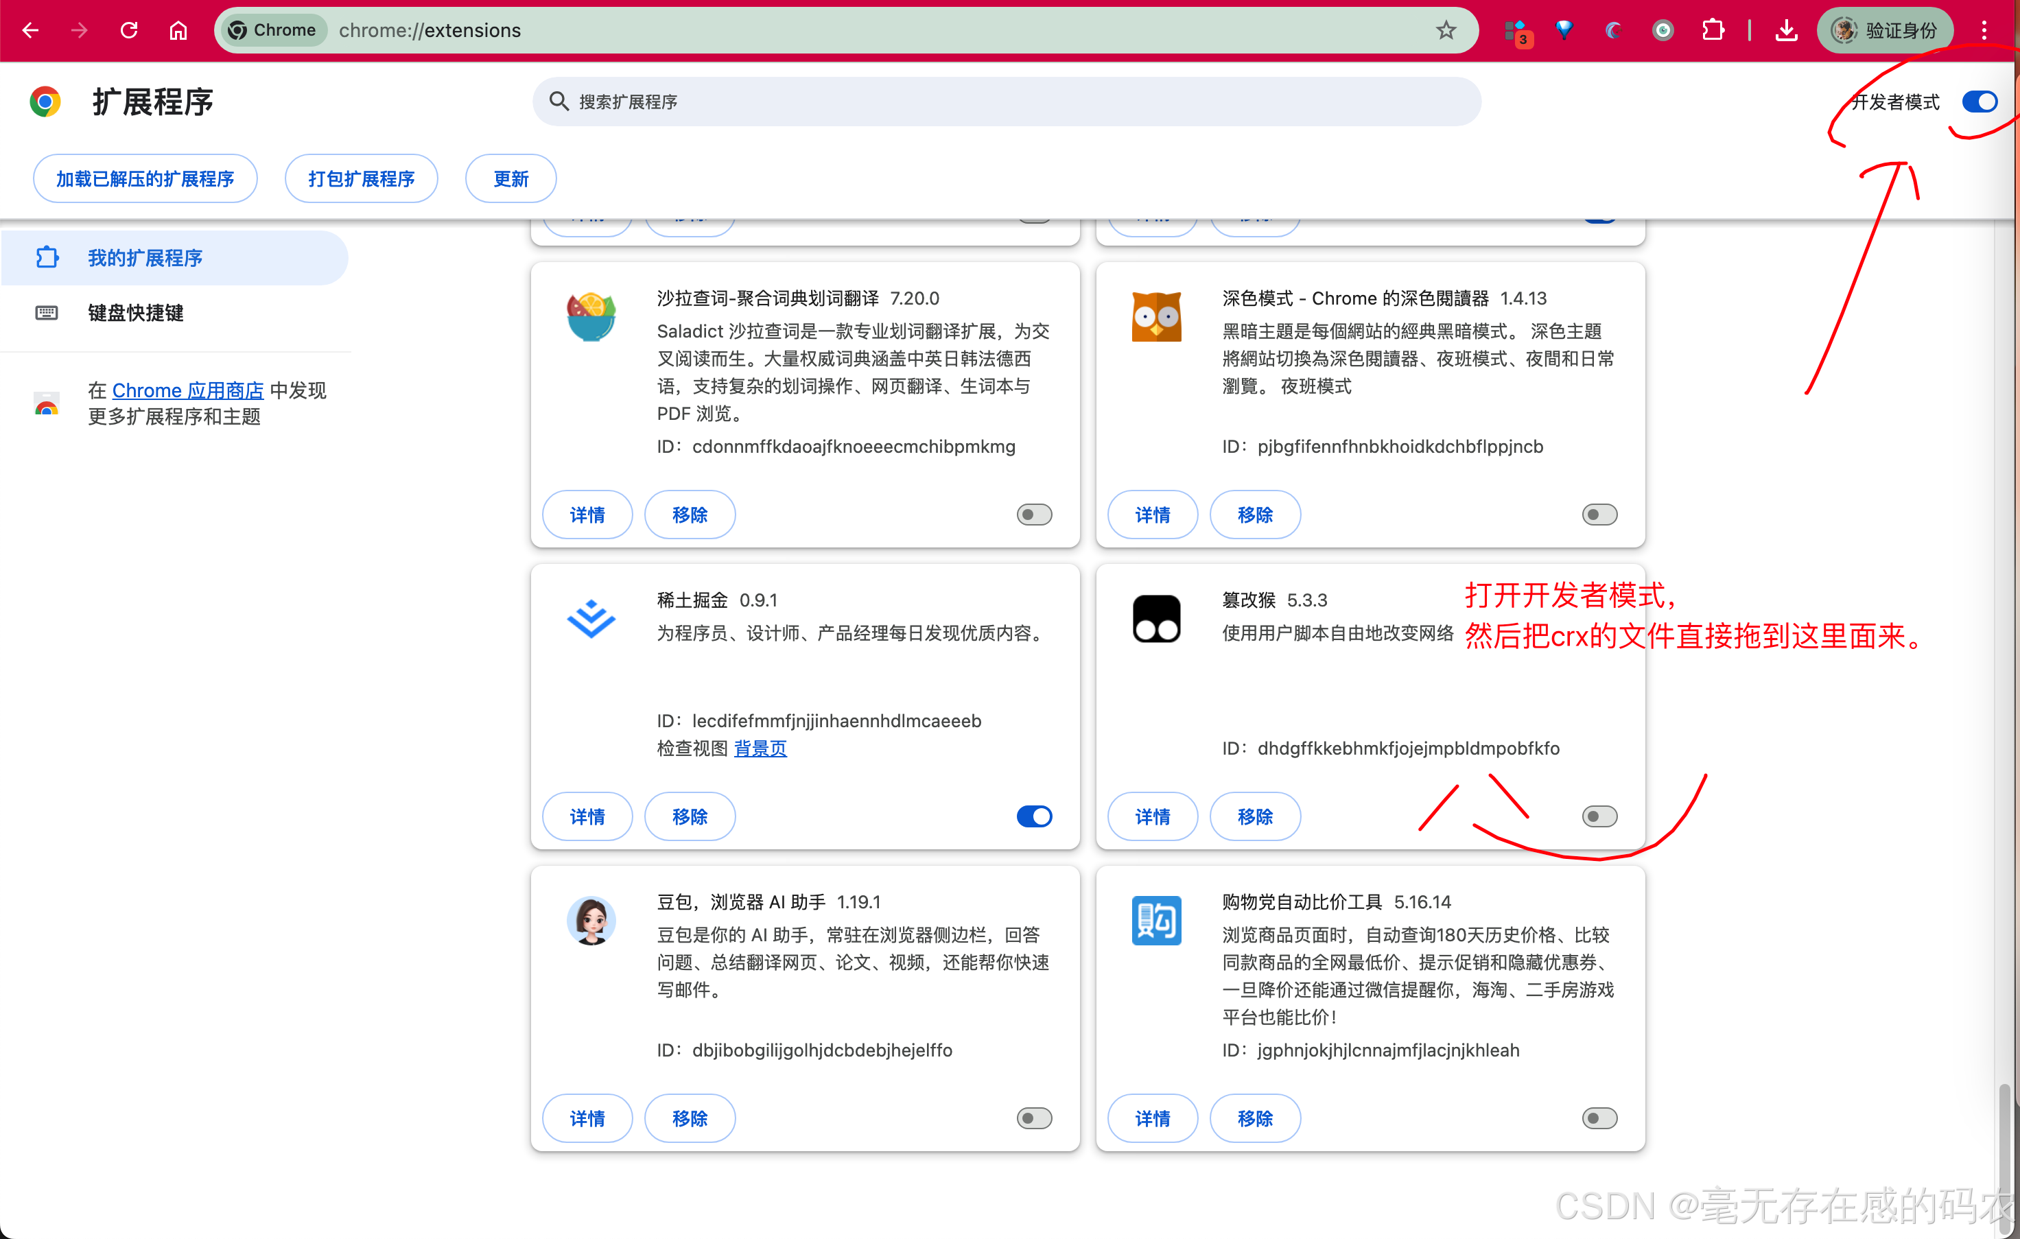Screen dimensions: 2020x1239
Task: Disable the 稀土掘金 extension toggle
Action: tap(1034, 816)
